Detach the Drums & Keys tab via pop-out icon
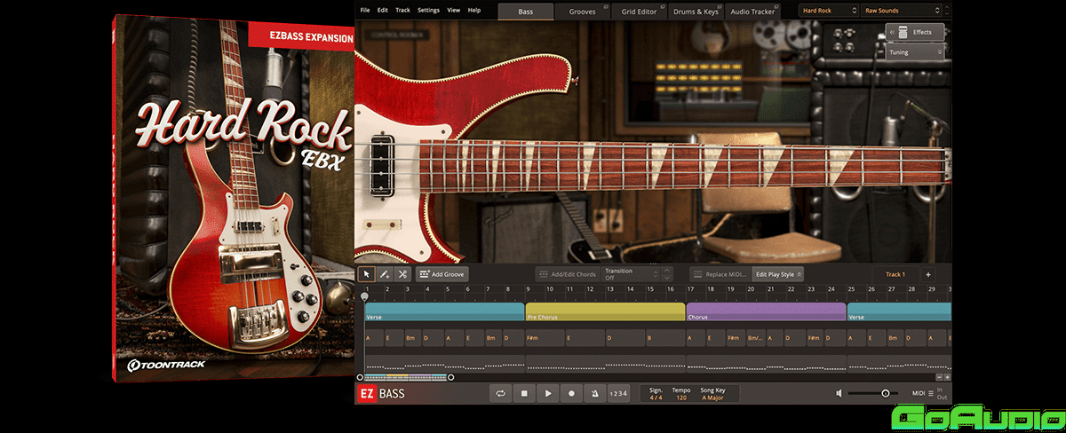Image resolution: width=1066 pixels, height=433 pixels. click(x=718, y=6)
